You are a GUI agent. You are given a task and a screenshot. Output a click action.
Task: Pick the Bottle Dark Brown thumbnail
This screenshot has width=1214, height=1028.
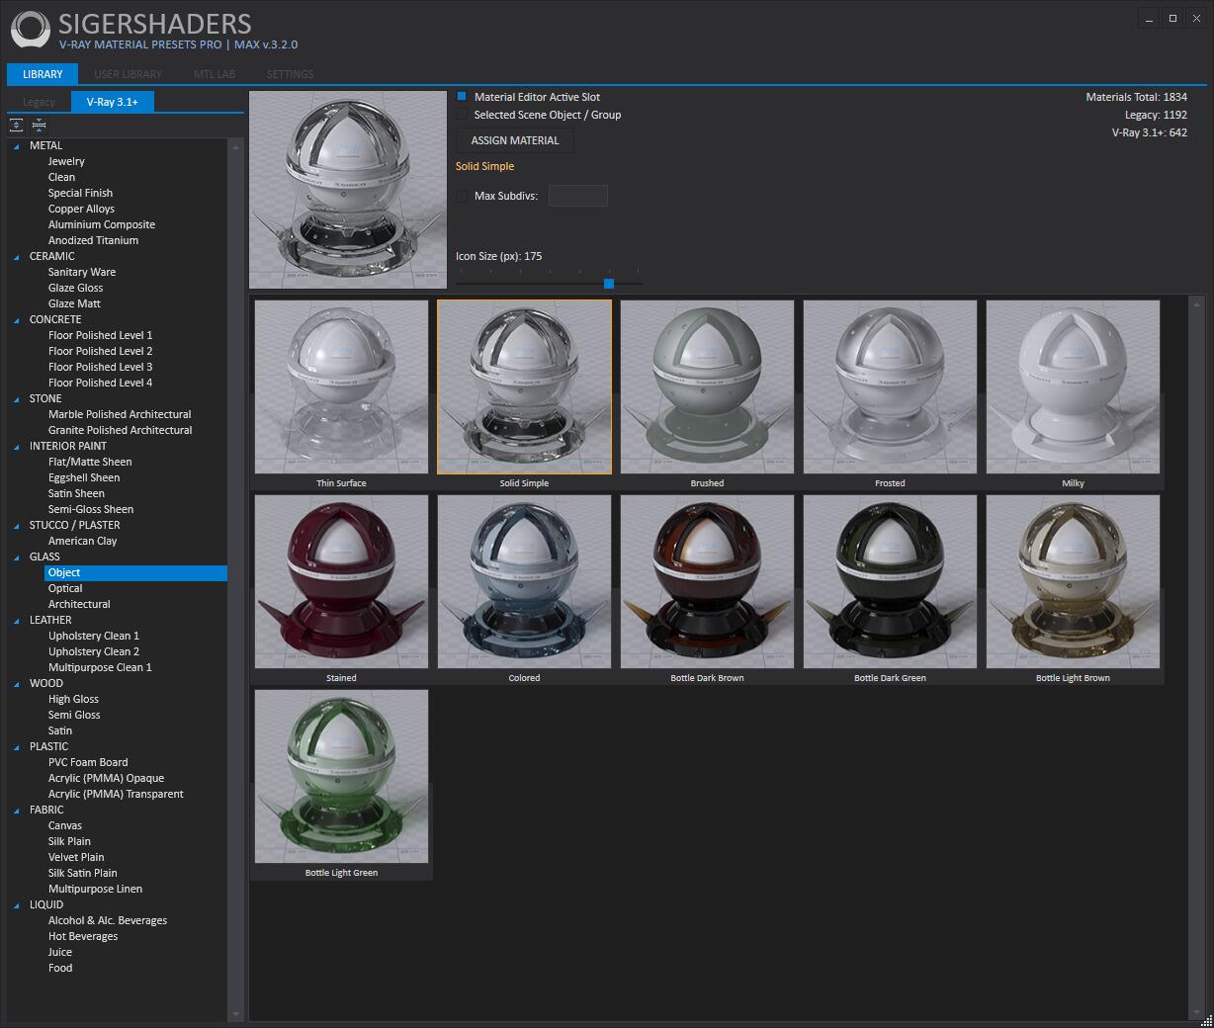click(707, 581)
